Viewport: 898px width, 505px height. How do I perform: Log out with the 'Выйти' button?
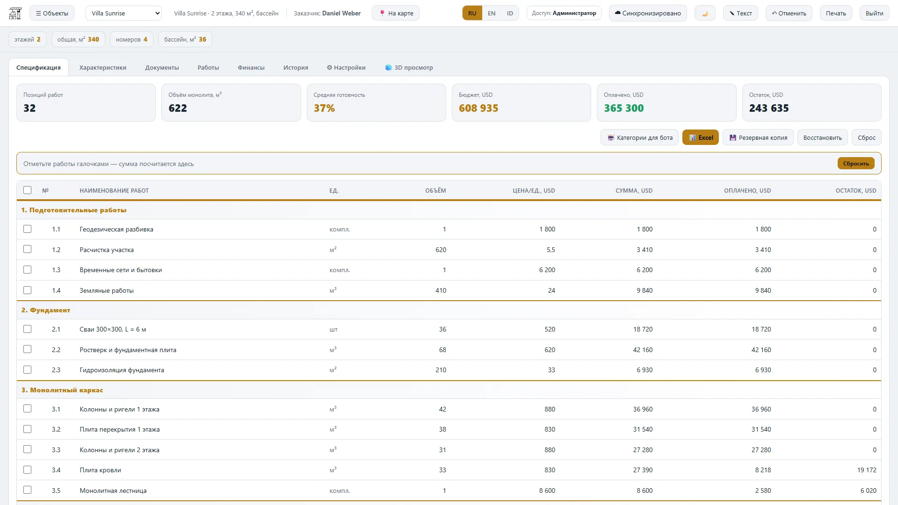(x=874, y=13)
